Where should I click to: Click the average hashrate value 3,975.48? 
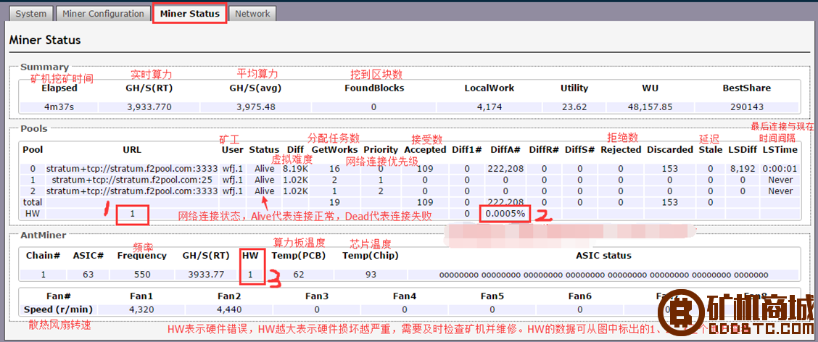[x=255, y=107]
